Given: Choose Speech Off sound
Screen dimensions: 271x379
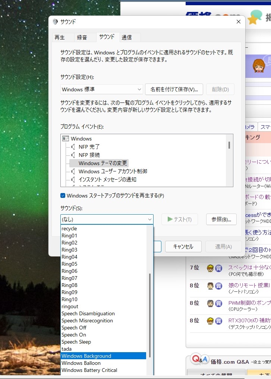Looking at the screenshot, I should coord(104,328).
